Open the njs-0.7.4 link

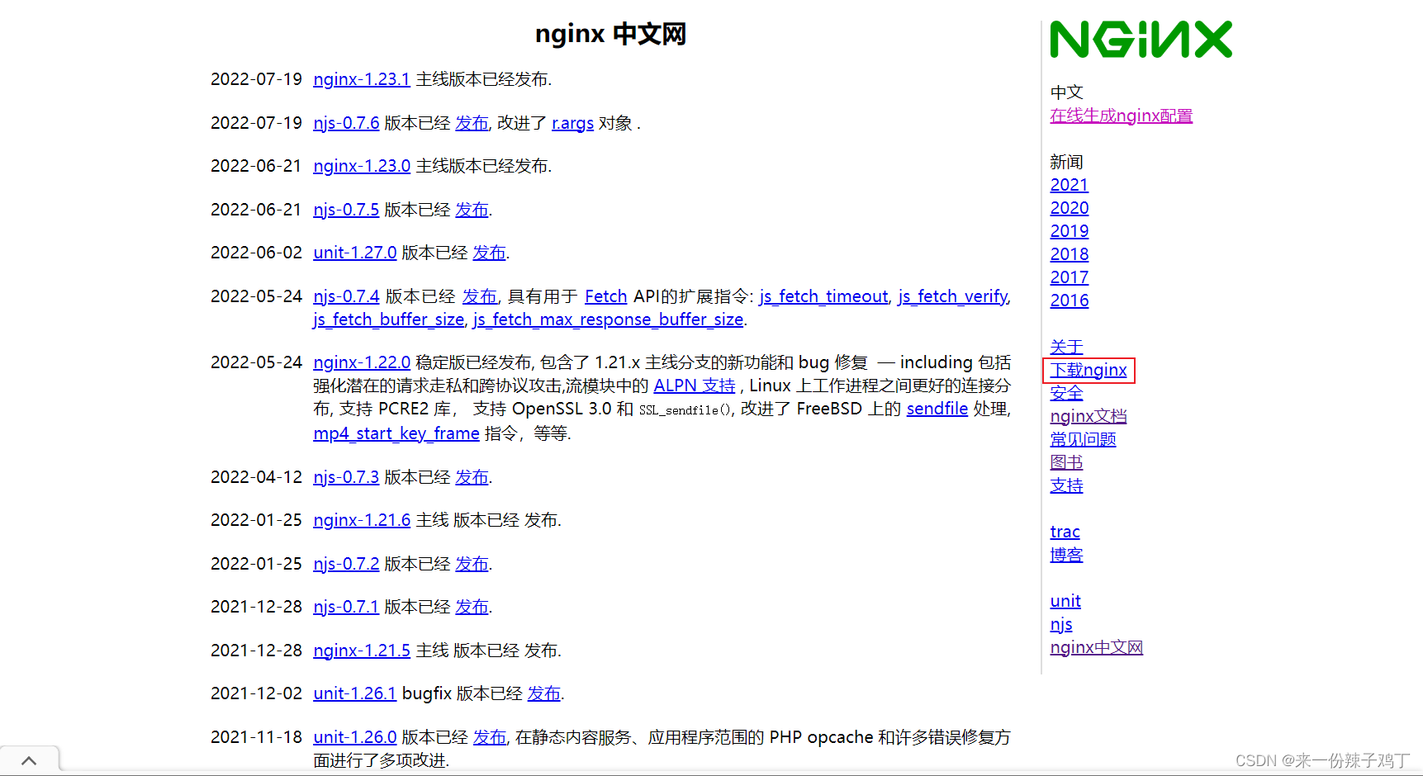346,296
